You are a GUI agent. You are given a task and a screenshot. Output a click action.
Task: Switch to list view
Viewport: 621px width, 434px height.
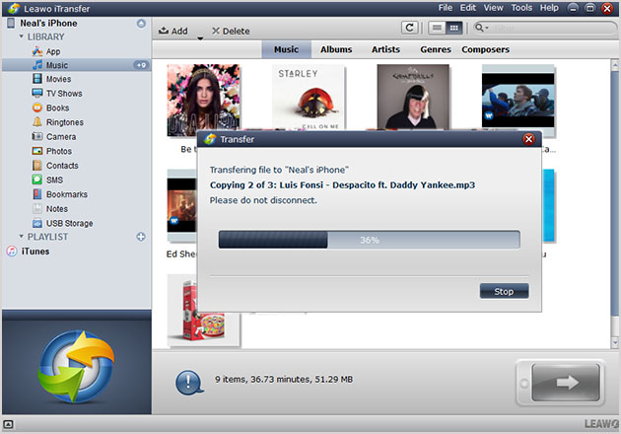[x=437, y=28]
